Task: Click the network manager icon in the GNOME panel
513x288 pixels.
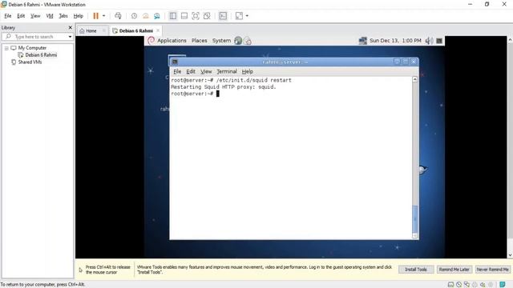Action: [x=362, y=41]
